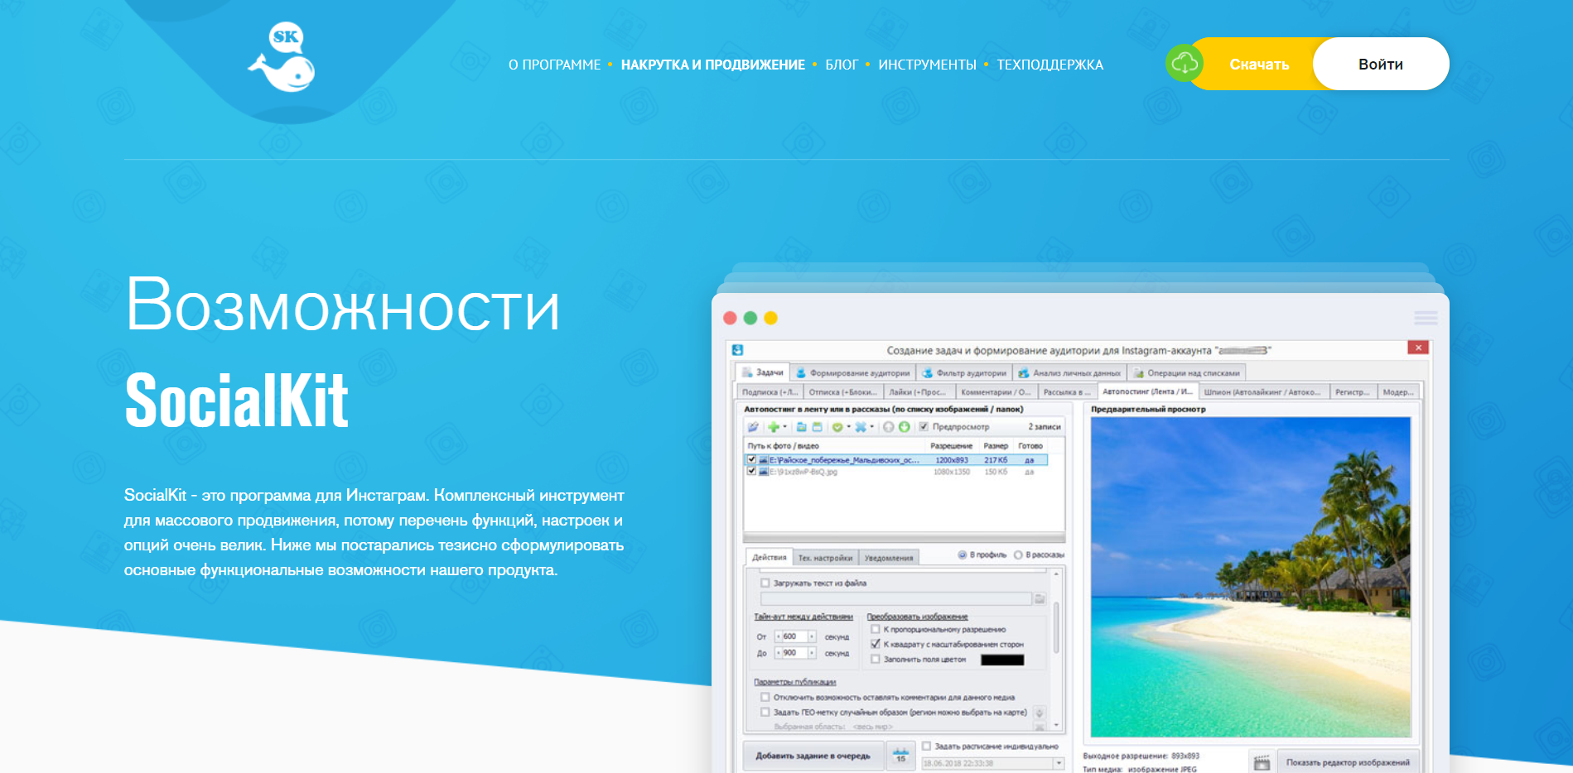Check Задать расписание индивидуально

[x=927, y=746]
